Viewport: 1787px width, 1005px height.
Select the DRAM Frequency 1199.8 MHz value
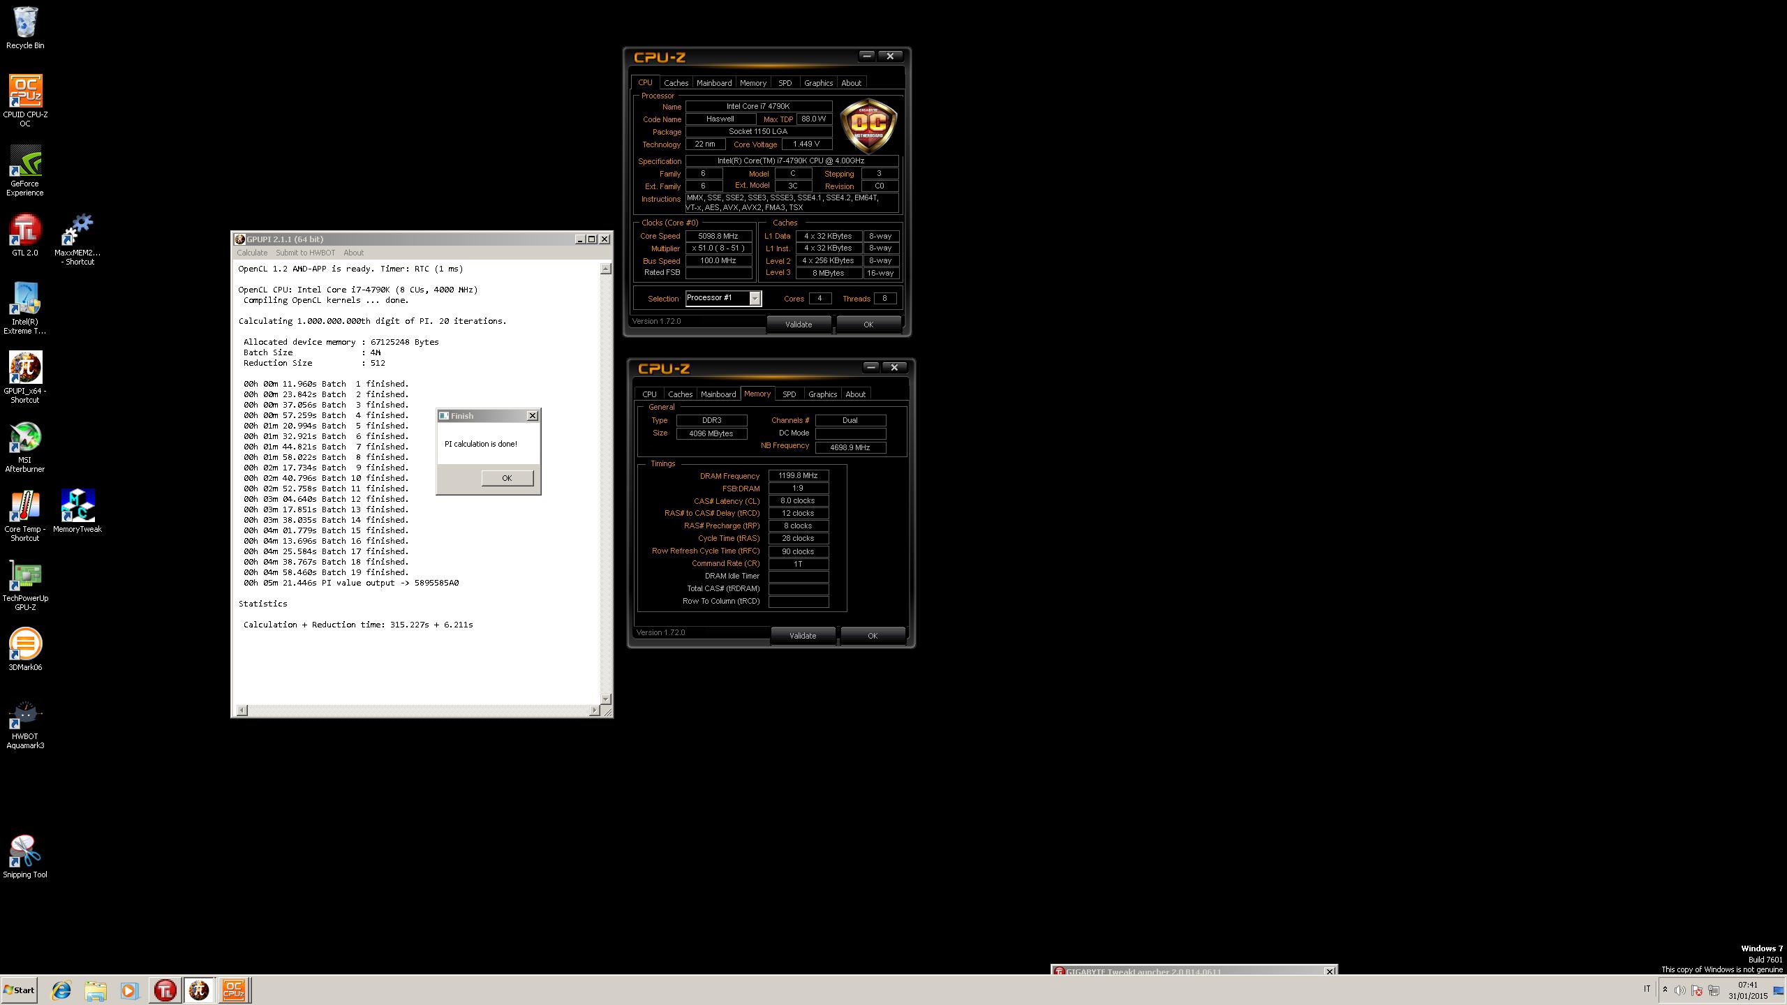[x=799, y=476]
